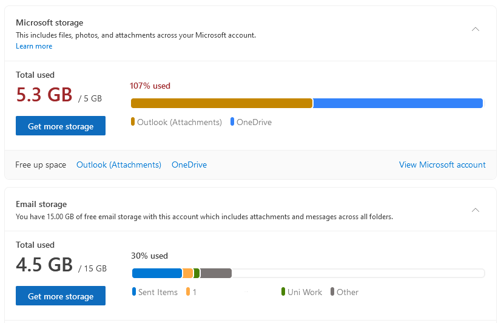Select gray Other segment in email bar

pos(216,273)
